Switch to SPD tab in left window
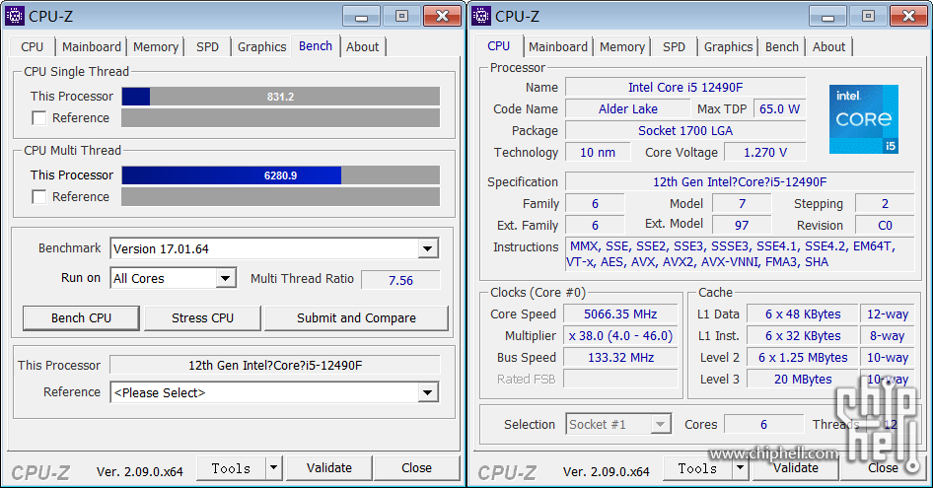 coord(208,47)
